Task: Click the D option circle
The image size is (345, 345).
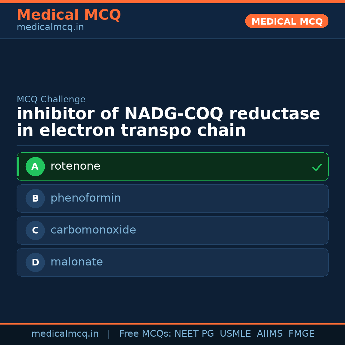Action: pos(35,262)
